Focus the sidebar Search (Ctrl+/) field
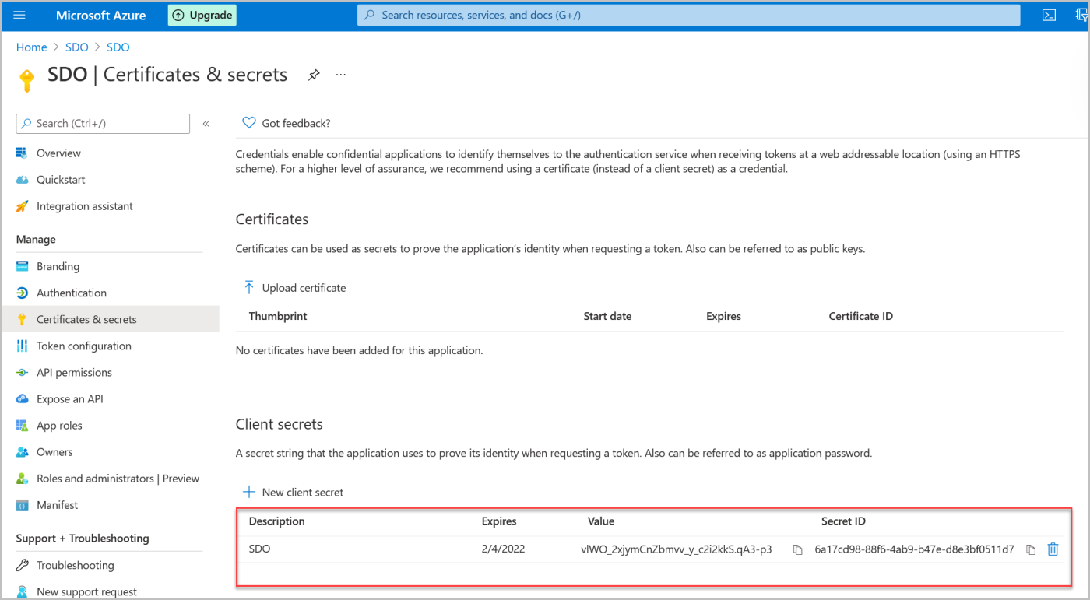 [103, 123]
